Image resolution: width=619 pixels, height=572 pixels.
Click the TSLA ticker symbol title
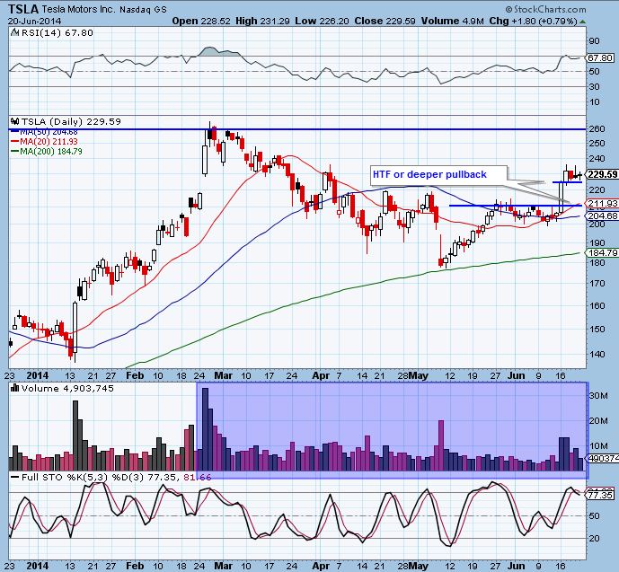click(x=23, y=9)
